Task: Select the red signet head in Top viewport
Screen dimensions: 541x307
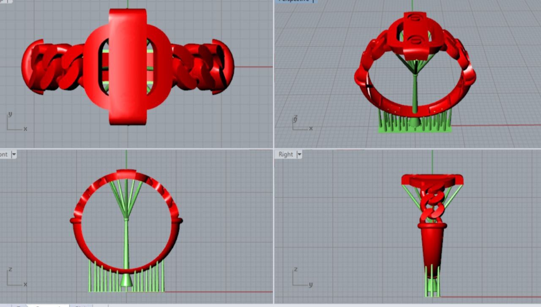Action: pos(127,68)
